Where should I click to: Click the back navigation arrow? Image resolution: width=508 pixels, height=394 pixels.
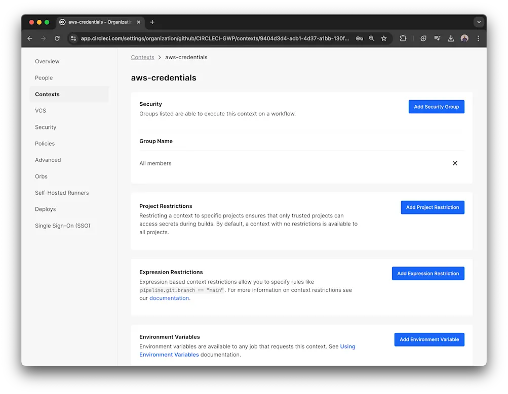29,38
